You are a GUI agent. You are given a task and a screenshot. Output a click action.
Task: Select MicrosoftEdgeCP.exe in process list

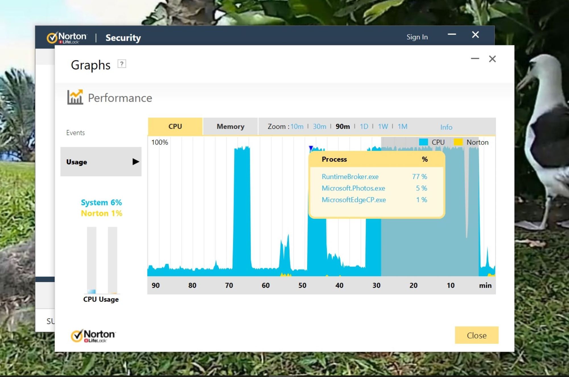354,200
